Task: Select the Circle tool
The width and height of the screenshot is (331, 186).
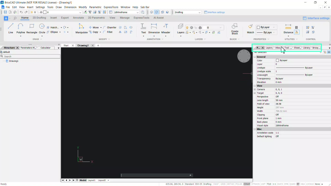Action: [42, 28]
